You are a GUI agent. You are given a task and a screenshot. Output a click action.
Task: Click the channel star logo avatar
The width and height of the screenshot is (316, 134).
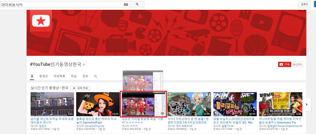41,21
